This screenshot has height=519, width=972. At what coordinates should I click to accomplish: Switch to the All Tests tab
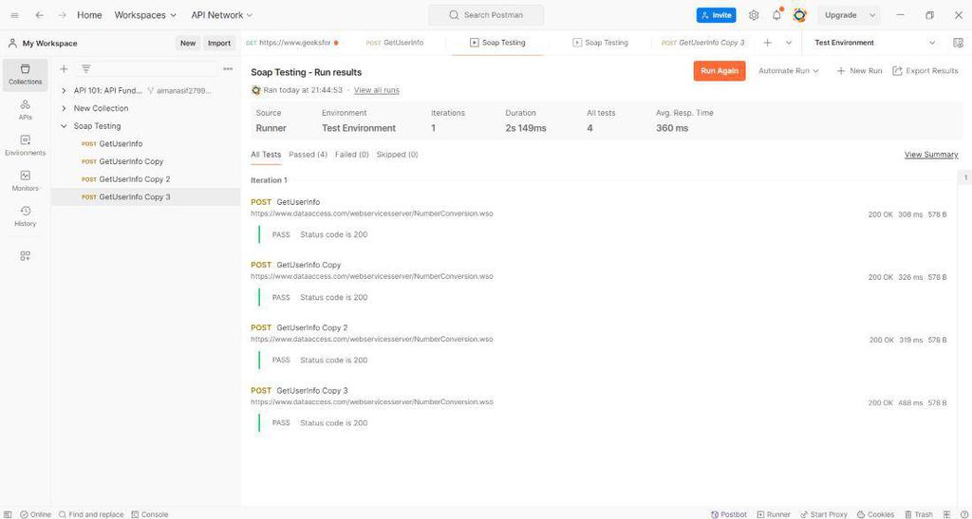(x=266, y=155)
